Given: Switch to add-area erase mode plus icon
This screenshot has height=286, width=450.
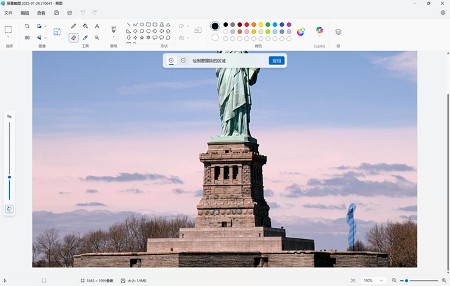Looking at the screenshot, I should point(171,60).
